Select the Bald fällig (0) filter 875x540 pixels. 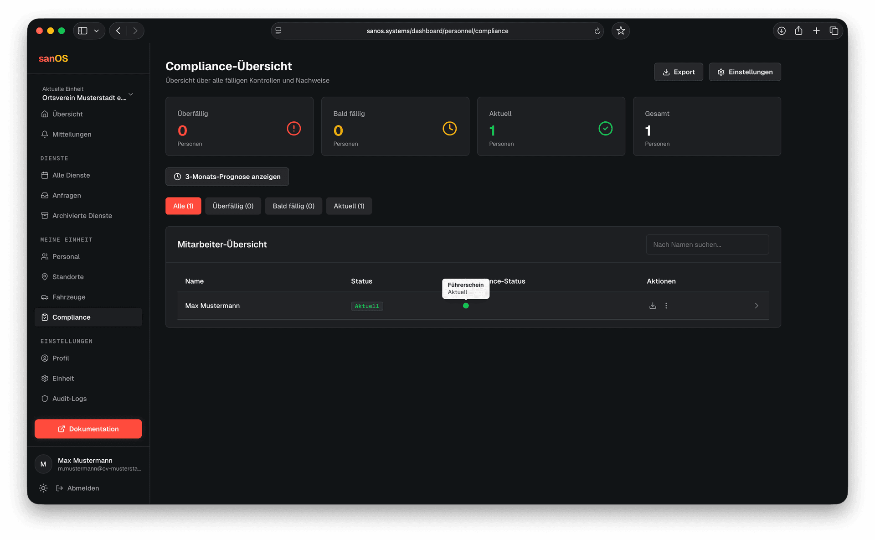point(293,206)
